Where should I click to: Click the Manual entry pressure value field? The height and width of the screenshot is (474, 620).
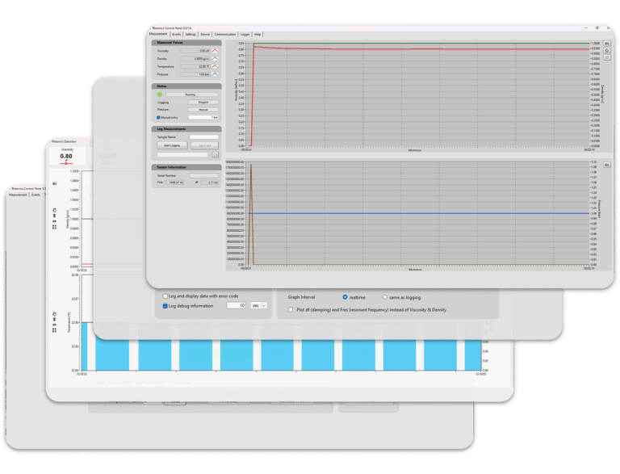203,118
